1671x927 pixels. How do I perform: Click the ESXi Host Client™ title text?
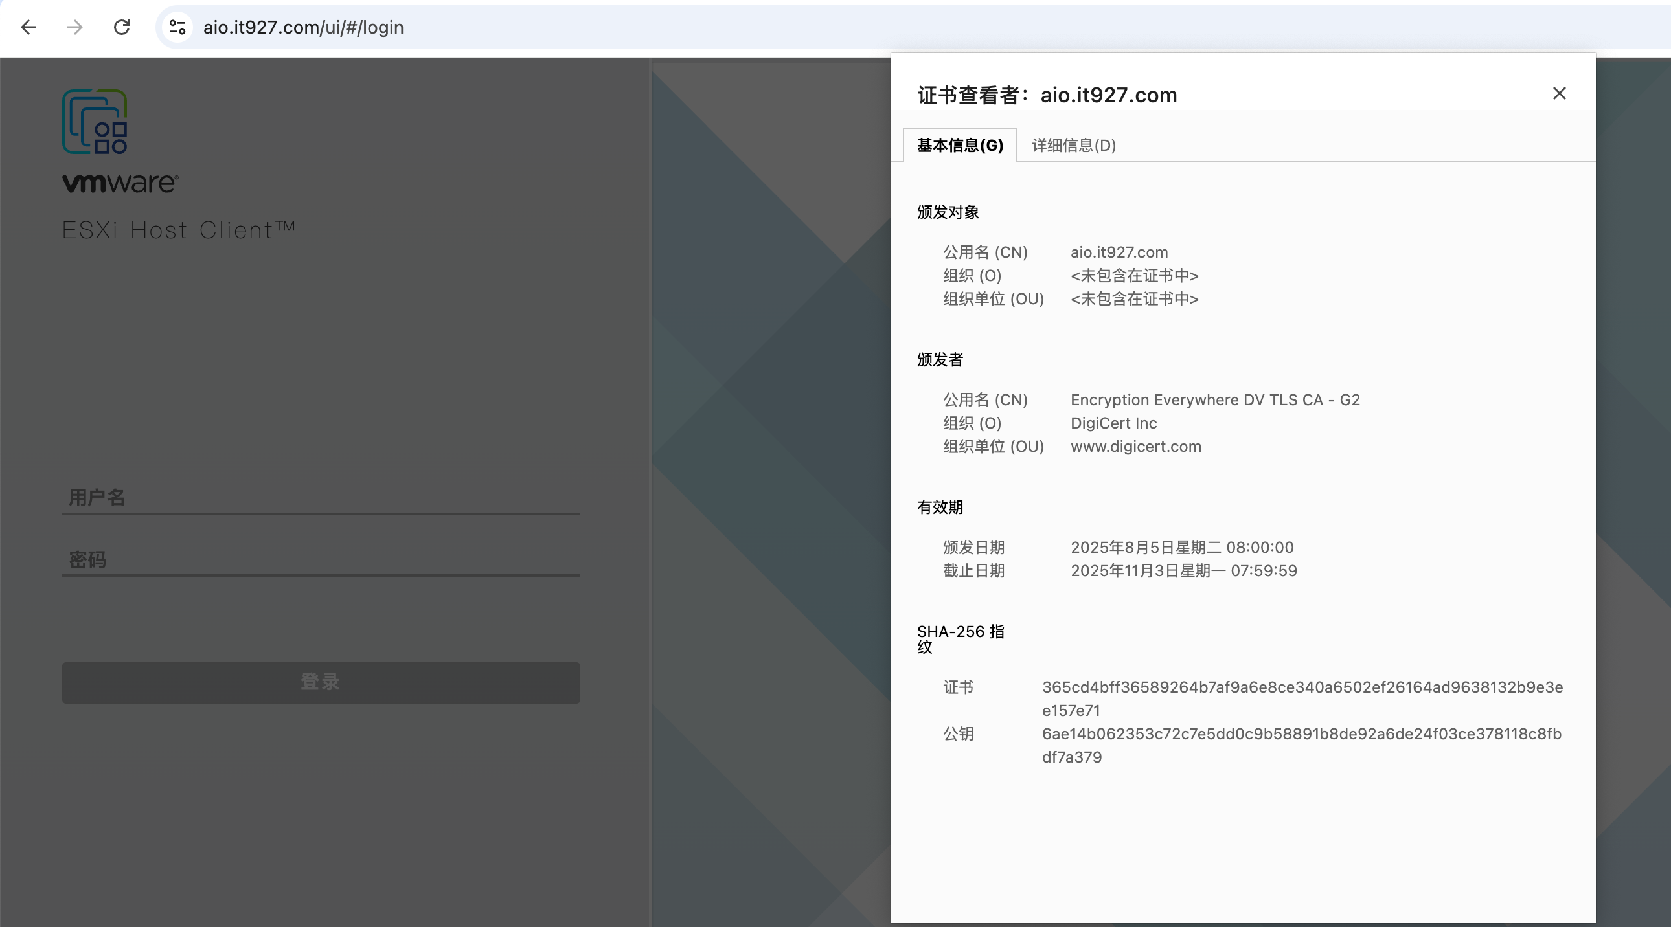(x=179, y=230)
